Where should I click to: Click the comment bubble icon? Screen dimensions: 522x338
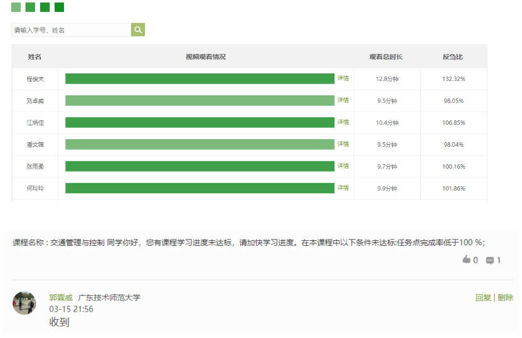coord(490,260)
